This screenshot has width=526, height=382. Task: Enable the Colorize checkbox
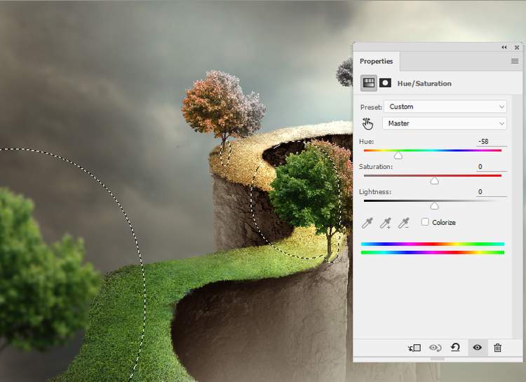tap(425, 222)
